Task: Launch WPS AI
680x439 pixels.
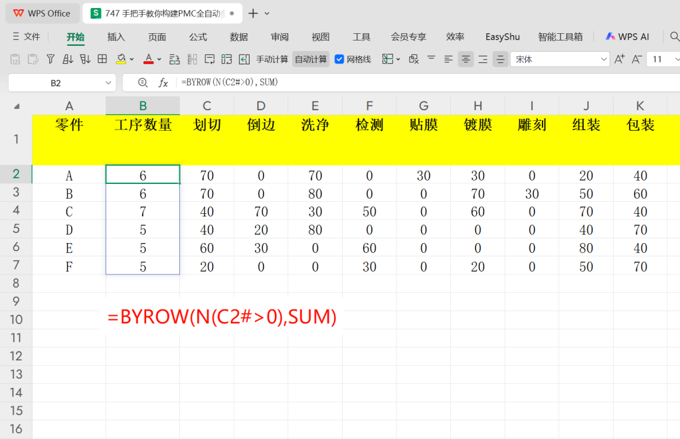Action: [x=627, y=37]
